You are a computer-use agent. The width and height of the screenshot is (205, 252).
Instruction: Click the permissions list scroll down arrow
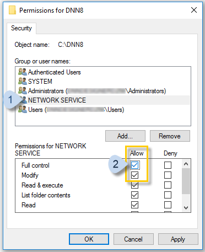[186, 208]
